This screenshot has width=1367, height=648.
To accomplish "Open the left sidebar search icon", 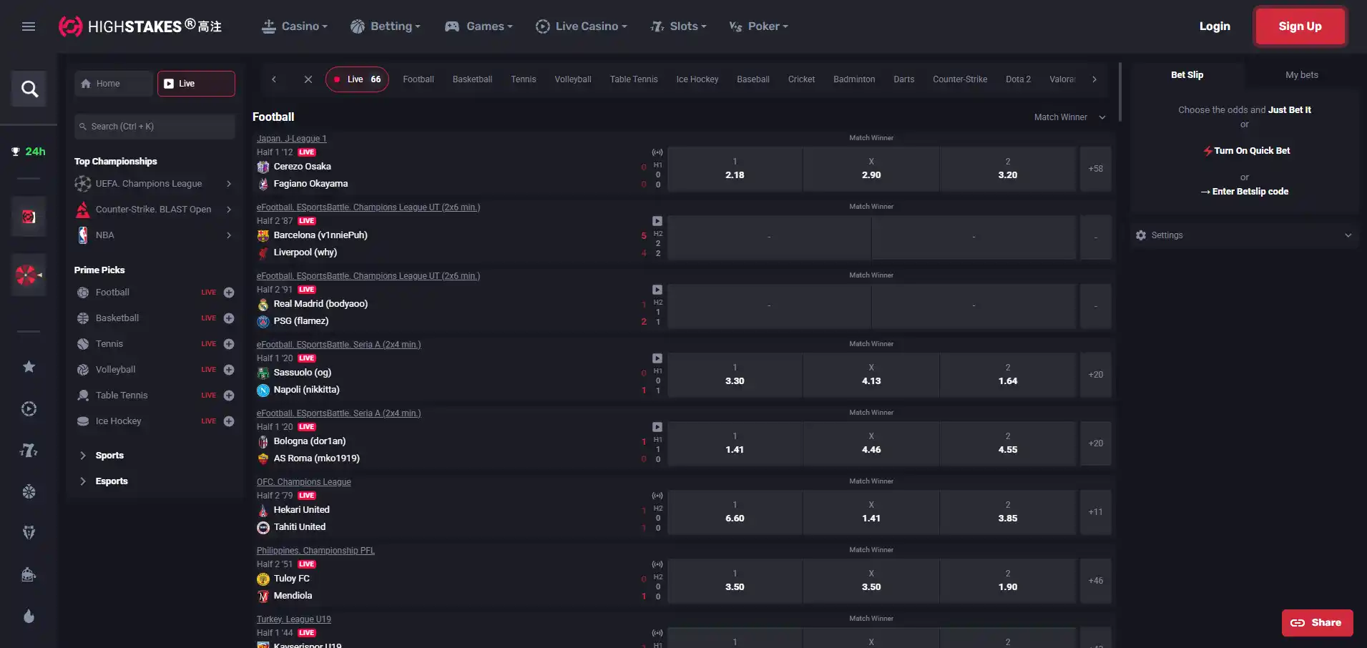I will [x=29, y=89].
